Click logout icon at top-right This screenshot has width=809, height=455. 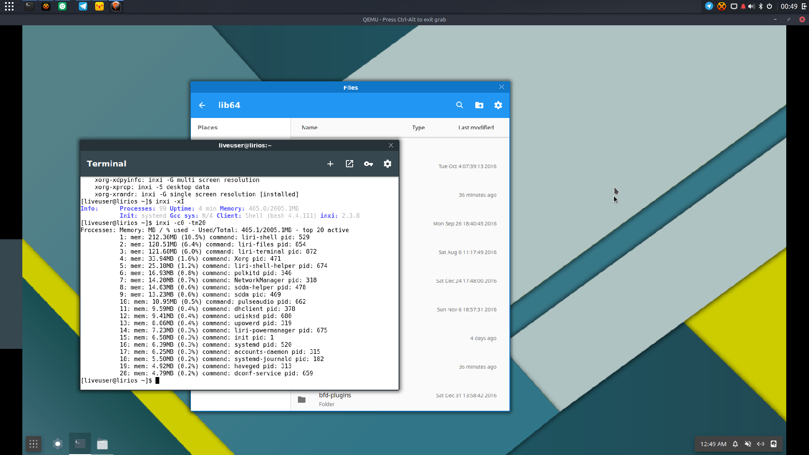coord(804,6)
